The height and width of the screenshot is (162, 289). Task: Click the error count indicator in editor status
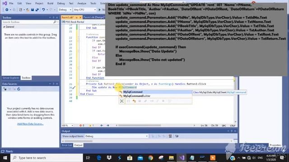(x=82, y=126)
